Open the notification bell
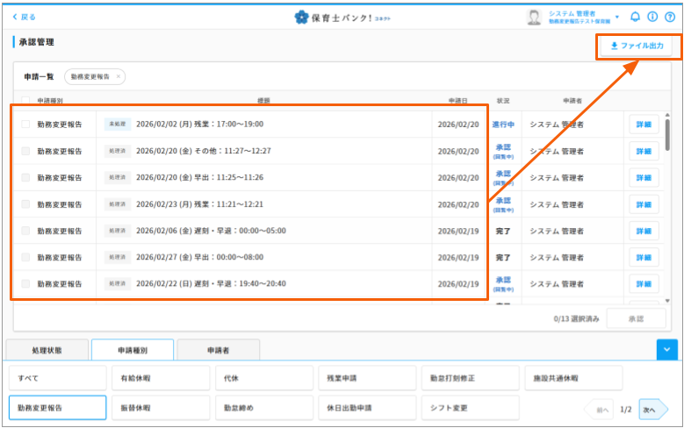Screen dimensions: 684x428 click(x=636, y=17)
